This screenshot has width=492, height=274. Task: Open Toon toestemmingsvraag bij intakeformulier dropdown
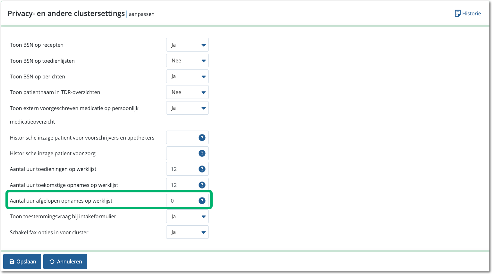pos(187,217)
